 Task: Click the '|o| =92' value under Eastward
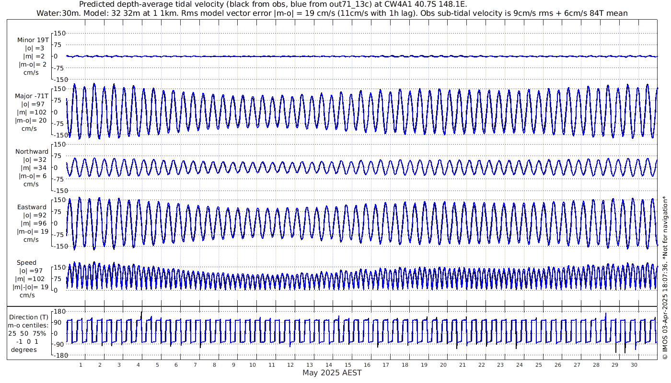pyautogui.click(x=32, y=215)
